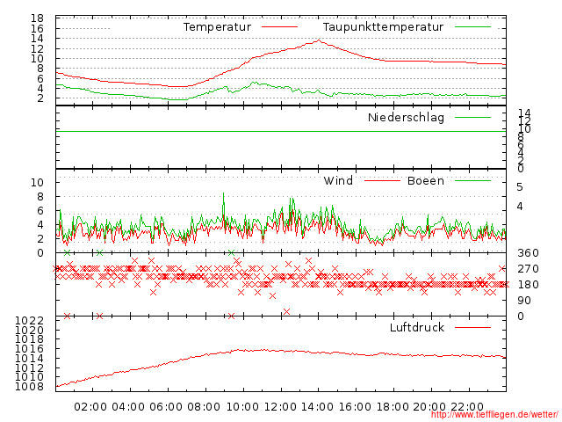Click the 12:00 time axis label
562x422 pixels.
point(280,407)
